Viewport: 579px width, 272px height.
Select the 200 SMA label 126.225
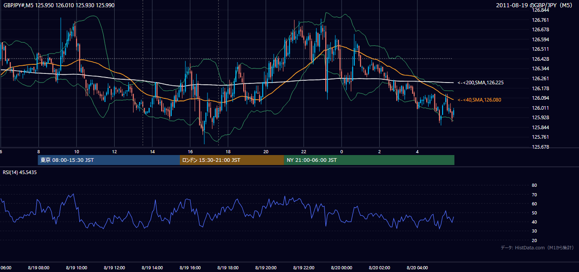[481, 83]
